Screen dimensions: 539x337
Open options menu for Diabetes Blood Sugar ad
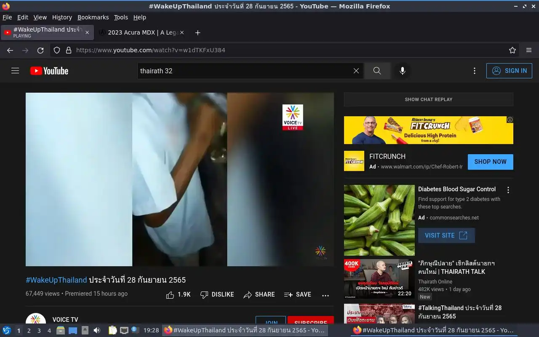[508, 190]
